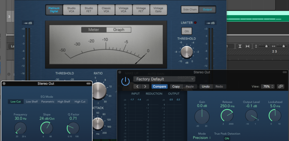Click the EQ Frequency knob
289x141 pixels.
(20, 128)
